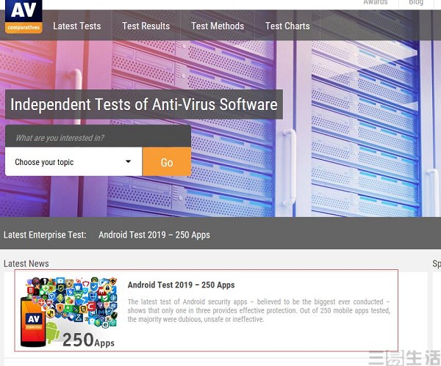Click the Android security apps article summary text
Viewport: 441px width, 366px height.
click(259, 310)
